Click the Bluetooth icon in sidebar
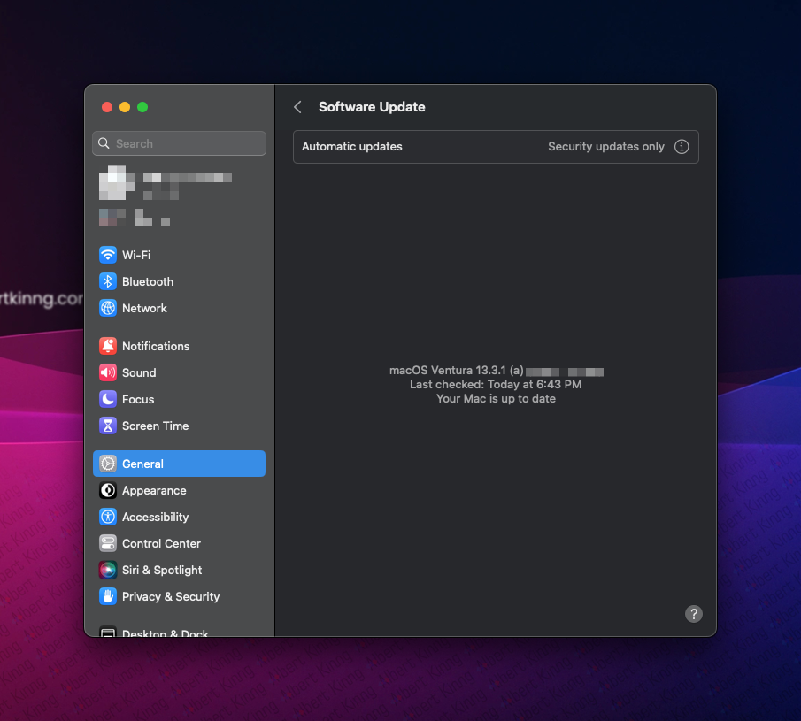Screen dimensions: 801x721 click(108, 281)
